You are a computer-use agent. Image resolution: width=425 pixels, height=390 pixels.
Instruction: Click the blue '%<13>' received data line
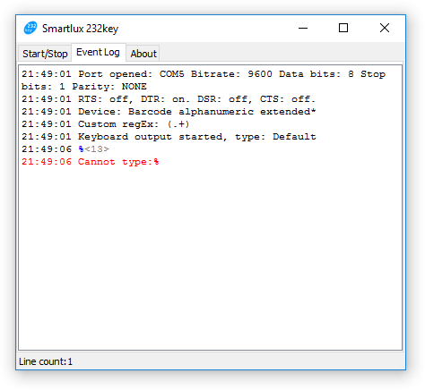click(x=65, y=149)
